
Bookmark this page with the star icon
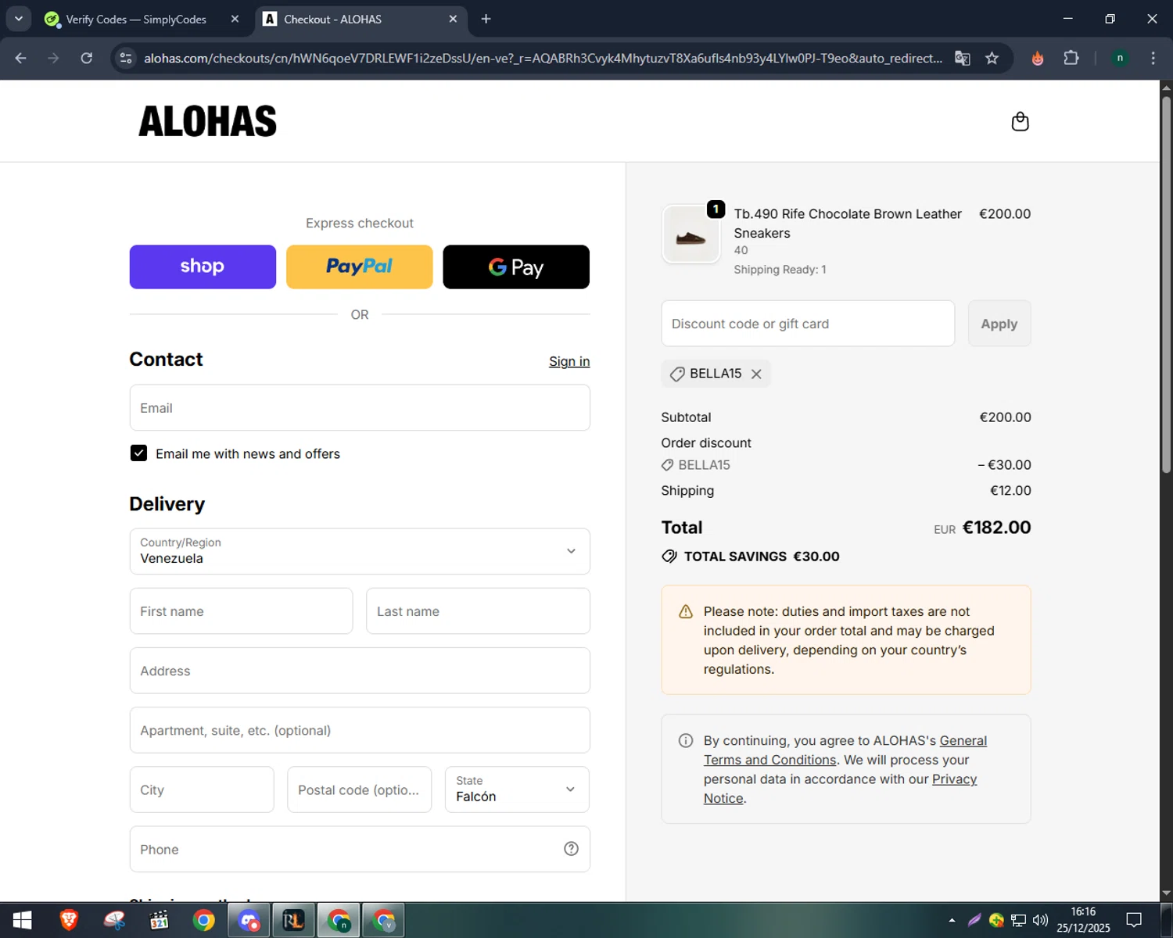point(992,58)
